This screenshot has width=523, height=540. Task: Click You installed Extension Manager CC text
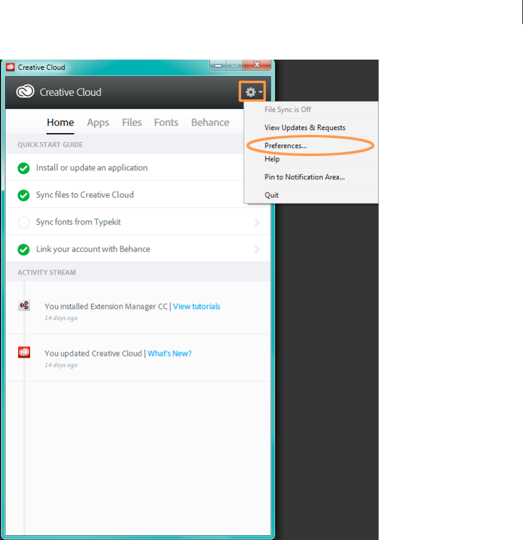click(106, 306)
